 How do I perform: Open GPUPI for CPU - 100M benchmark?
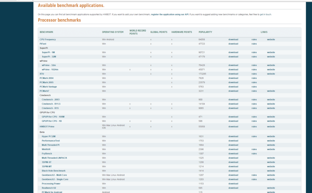coord(53,117)
